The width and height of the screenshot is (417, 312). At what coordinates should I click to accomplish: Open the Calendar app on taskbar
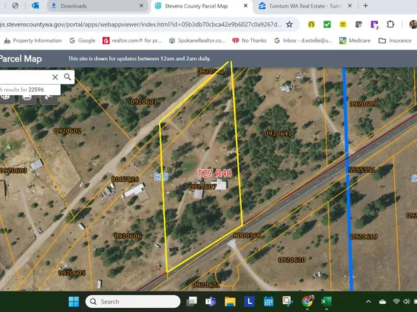(x=269, y=302)
